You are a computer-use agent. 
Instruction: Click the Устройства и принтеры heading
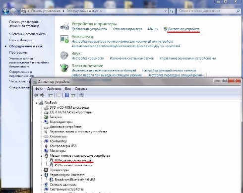[x=94, y=24]
